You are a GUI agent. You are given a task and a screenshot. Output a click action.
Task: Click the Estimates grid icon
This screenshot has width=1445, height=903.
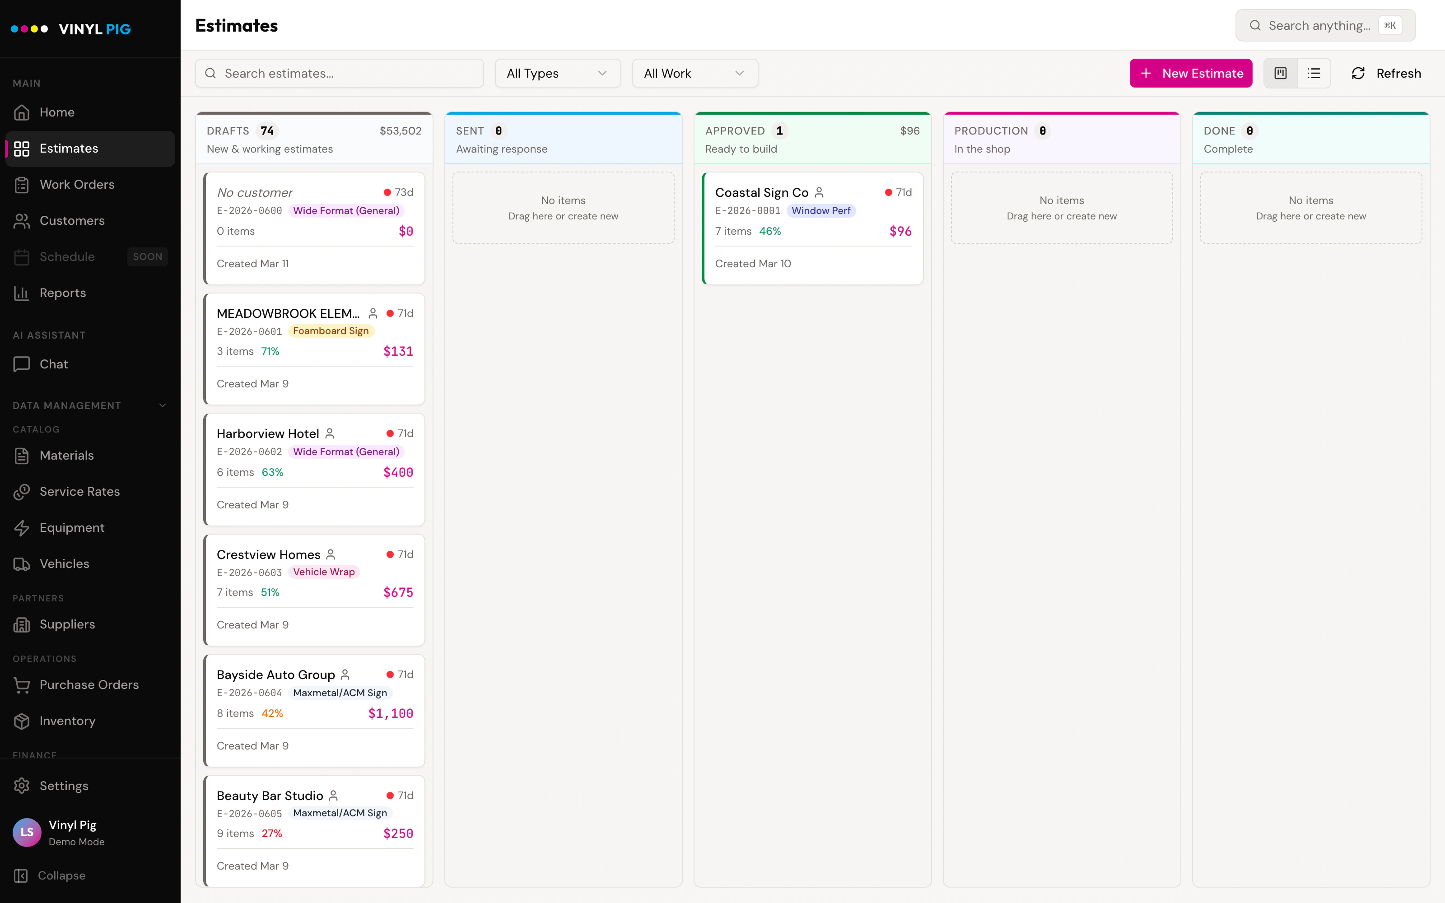point(22,149)
